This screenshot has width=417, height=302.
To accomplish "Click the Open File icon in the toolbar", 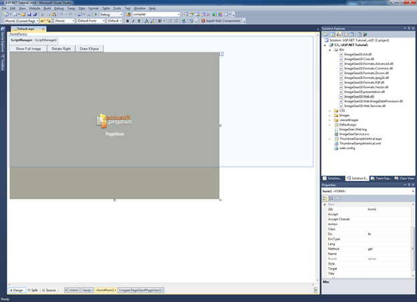I will click(x=23, y=14).
